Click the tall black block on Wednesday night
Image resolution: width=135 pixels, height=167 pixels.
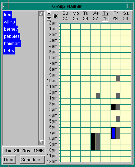93,142
